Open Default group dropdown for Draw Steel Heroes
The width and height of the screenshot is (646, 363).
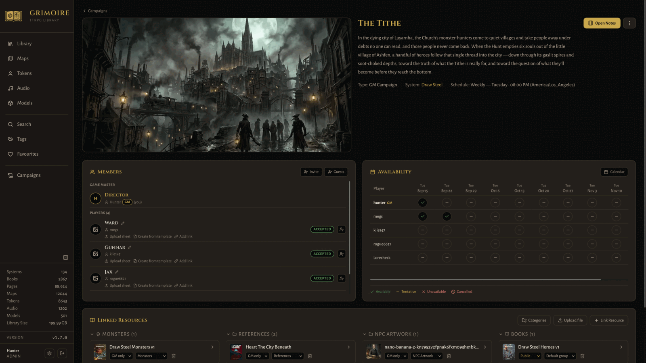[x=560, y=356]
